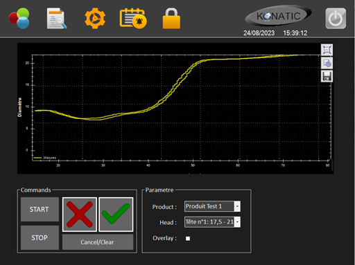Open the chart settings icon

point(327,63)
